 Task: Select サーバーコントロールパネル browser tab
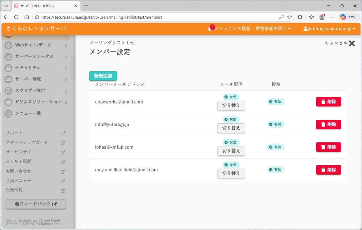(45, 6)
